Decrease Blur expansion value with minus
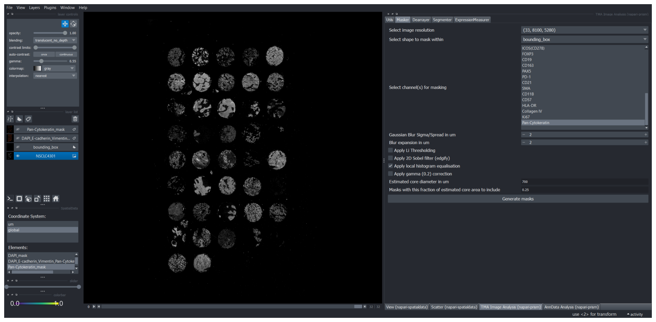The image size is (656, 322). pyautogui.click(x=524, y=142)
